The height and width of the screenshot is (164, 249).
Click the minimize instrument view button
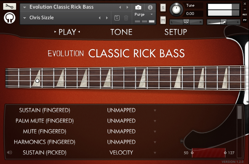point(245,9)
